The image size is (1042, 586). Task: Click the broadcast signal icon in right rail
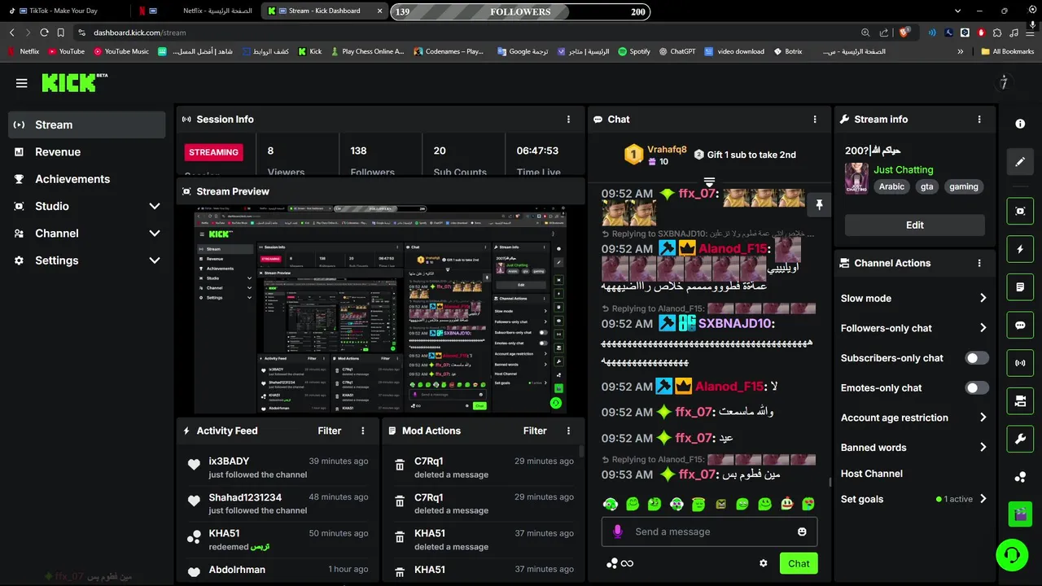coord(1020,363)
